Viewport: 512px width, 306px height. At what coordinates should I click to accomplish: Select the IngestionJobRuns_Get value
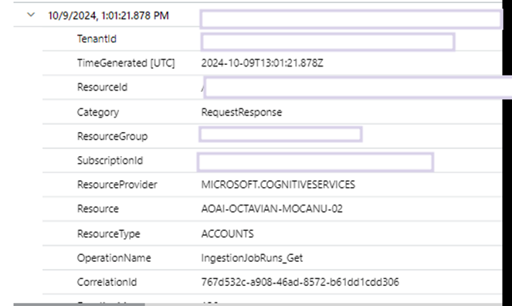(x=252, y=258)
